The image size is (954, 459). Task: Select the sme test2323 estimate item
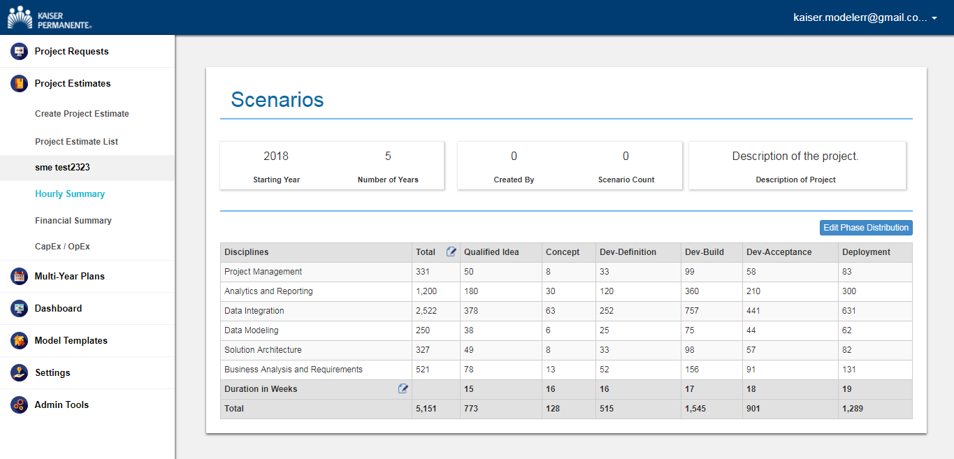(x=62, y=168)
